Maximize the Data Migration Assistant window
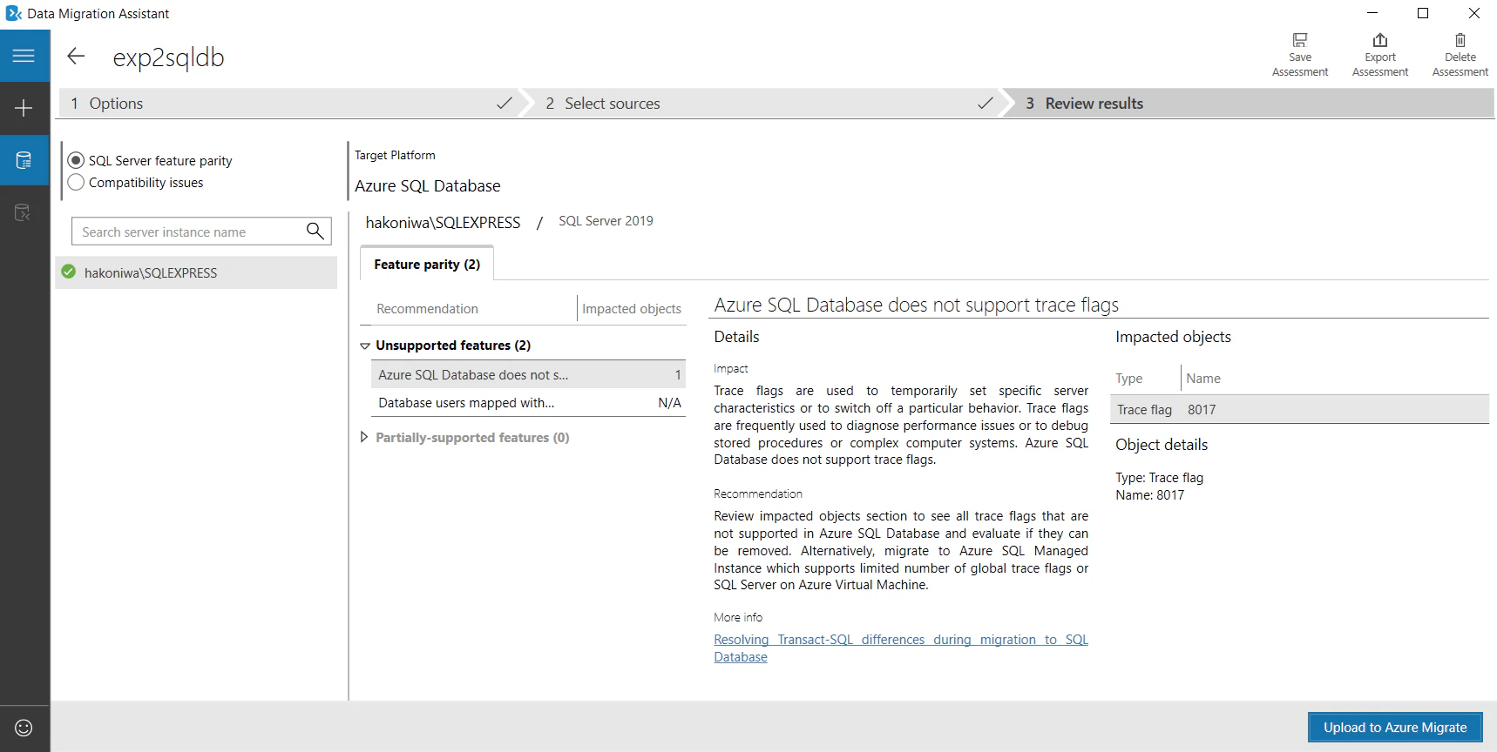 pyautogui.click(x=1423, y=13)
